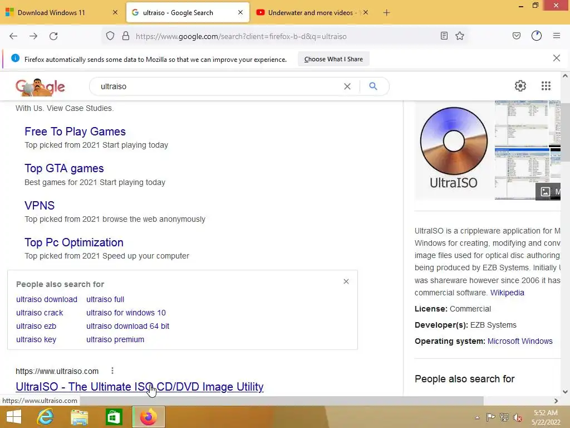Open Top GTA games link
Viewport: 570px width, 428px height.
click(64, 168)
